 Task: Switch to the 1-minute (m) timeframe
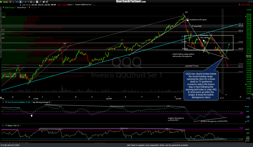tap(13, 2)
